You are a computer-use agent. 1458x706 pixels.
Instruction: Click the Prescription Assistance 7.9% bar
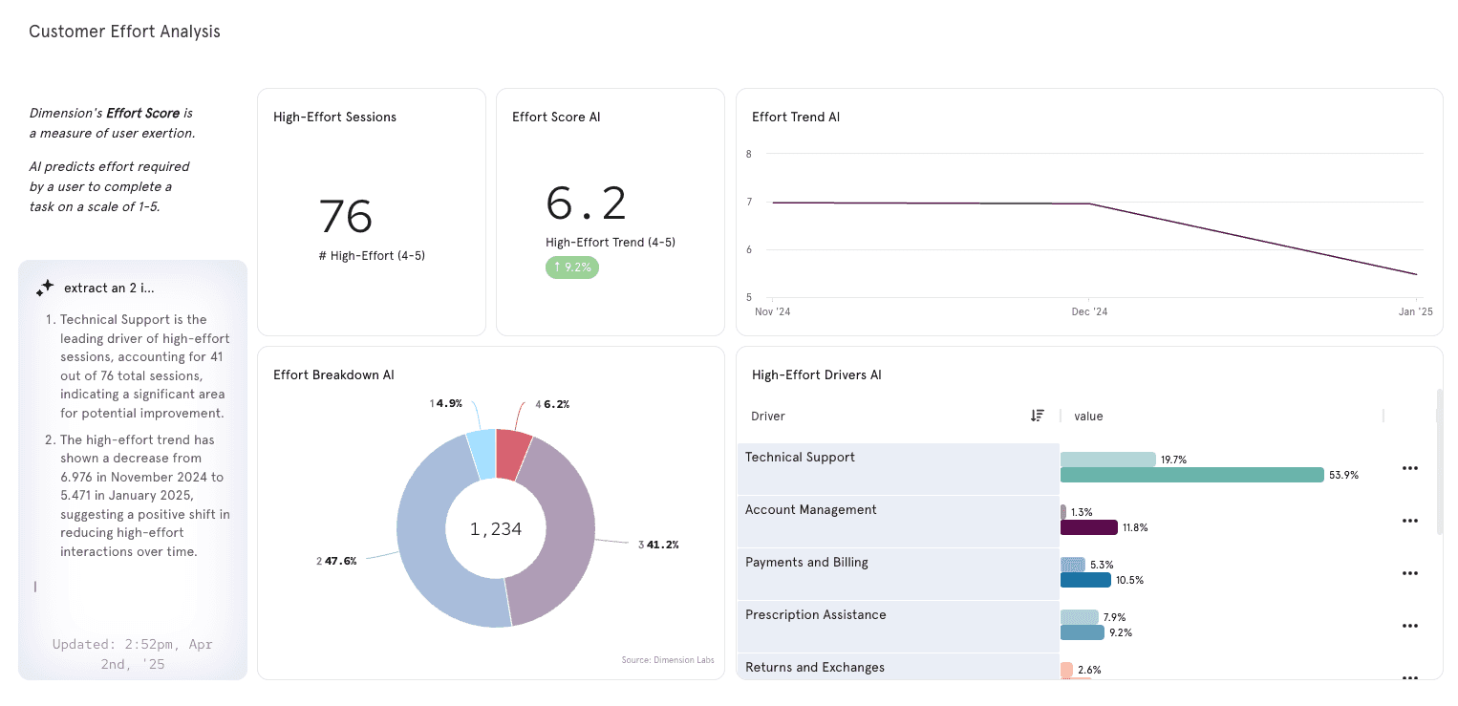pyautogui.click(x=1080, y=617)
